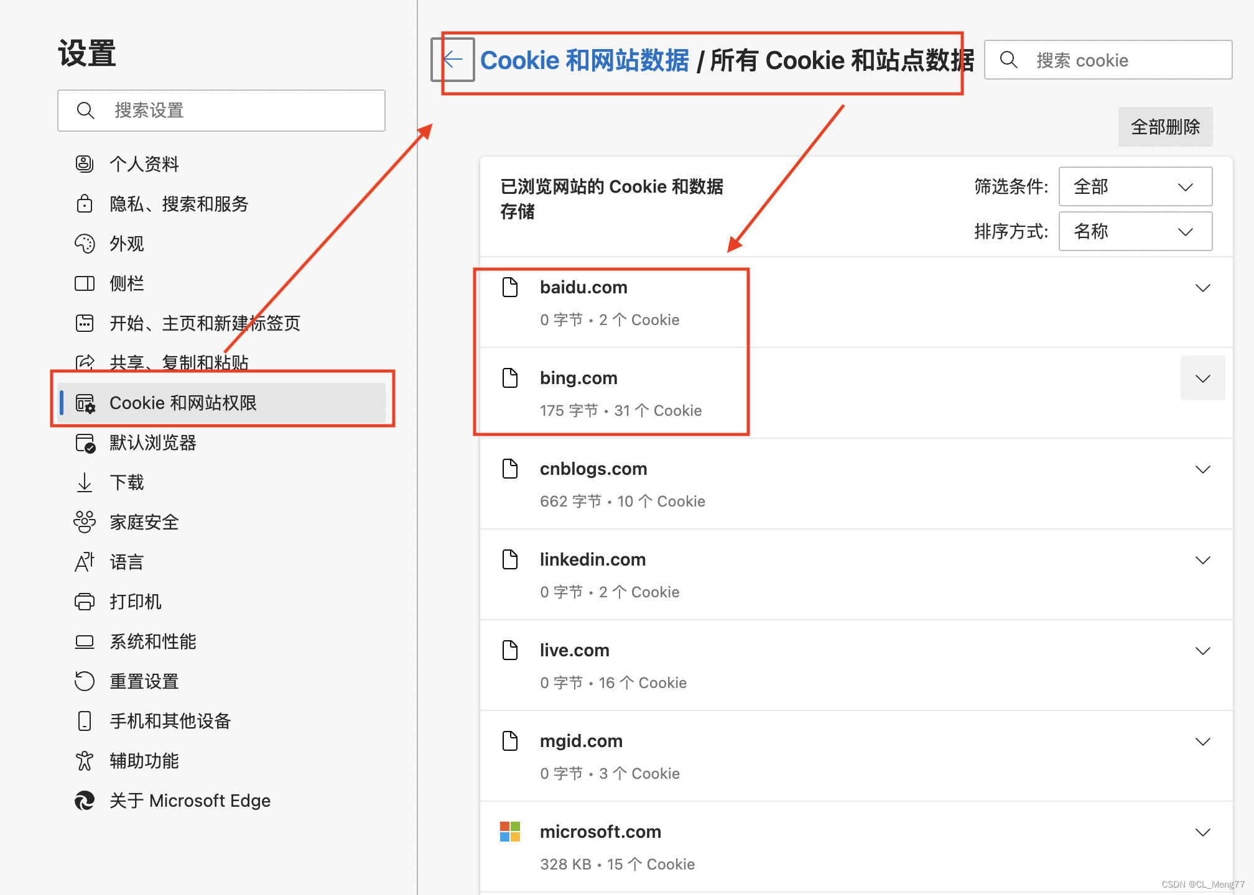This screenshot has width=1254, height=895.
Task: Click the phone icon beside 手机和其他设备
Action: (x=85, y=721)
